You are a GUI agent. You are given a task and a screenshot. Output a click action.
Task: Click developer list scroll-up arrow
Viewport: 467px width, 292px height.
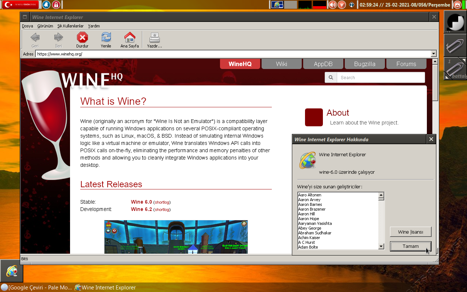[381, 195]
